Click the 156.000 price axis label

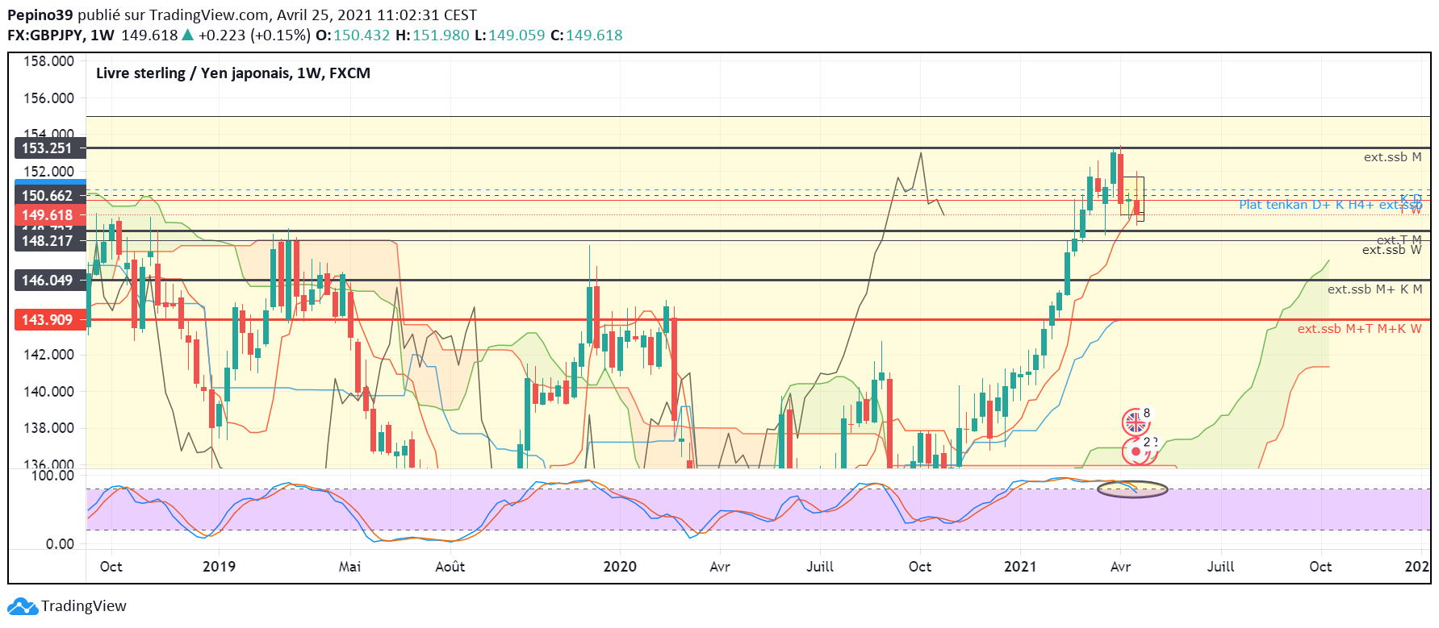(x=48, y=98)
